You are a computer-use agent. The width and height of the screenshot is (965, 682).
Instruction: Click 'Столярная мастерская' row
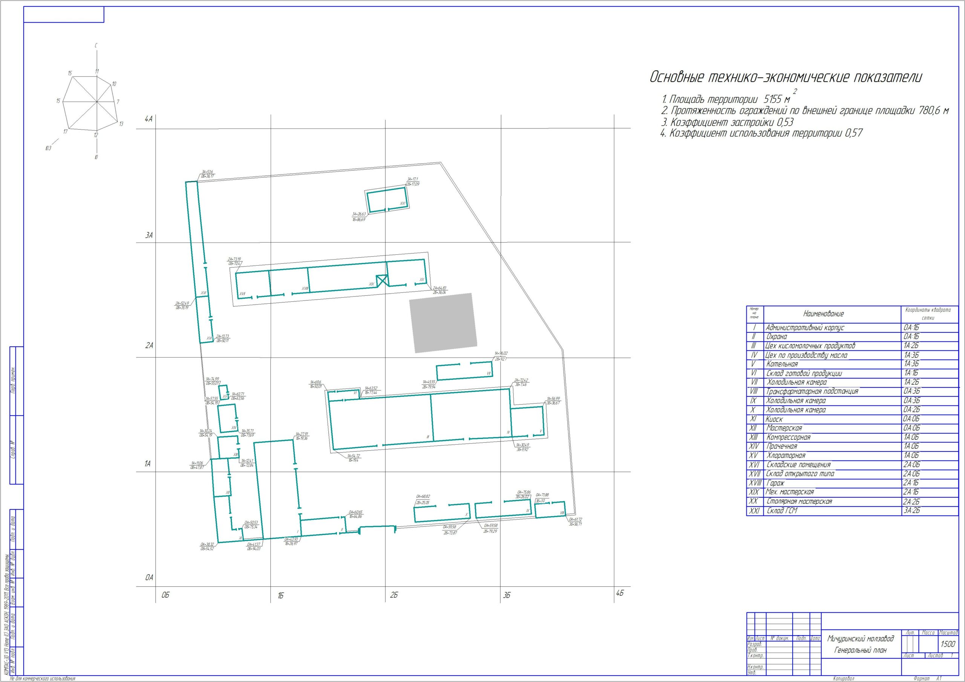852,501
